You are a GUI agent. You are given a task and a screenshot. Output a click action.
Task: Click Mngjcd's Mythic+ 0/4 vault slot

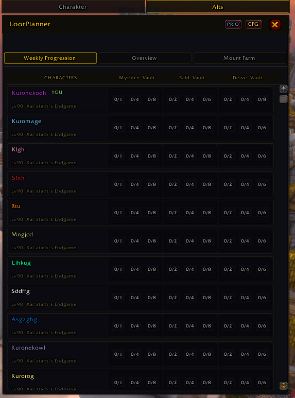(134, 241)
